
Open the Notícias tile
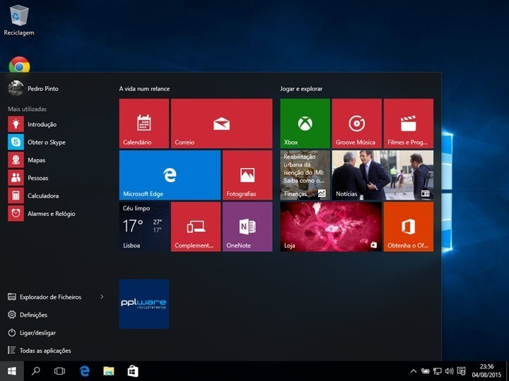coord(382,175)
